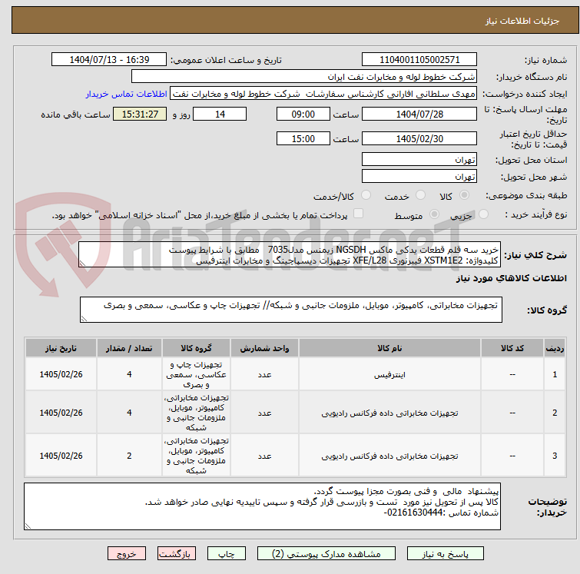The image size is (580, 574).
Task: Click the delivery city field تهران
Action: [419, 176]
